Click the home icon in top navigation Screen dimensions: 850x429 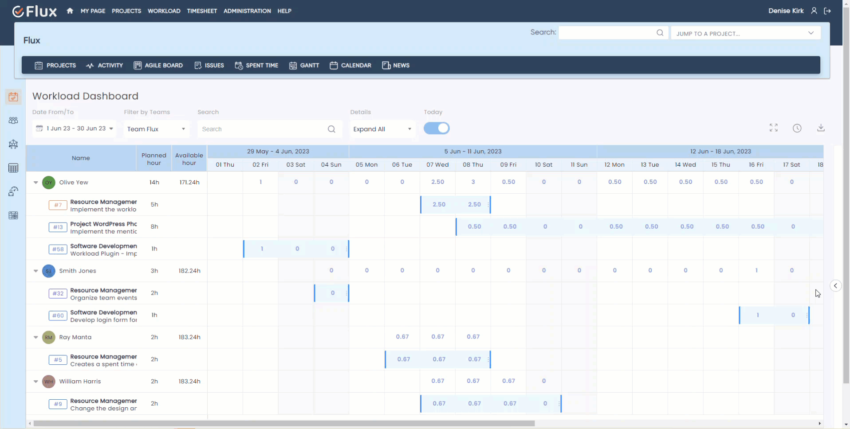tap(70, 11)
